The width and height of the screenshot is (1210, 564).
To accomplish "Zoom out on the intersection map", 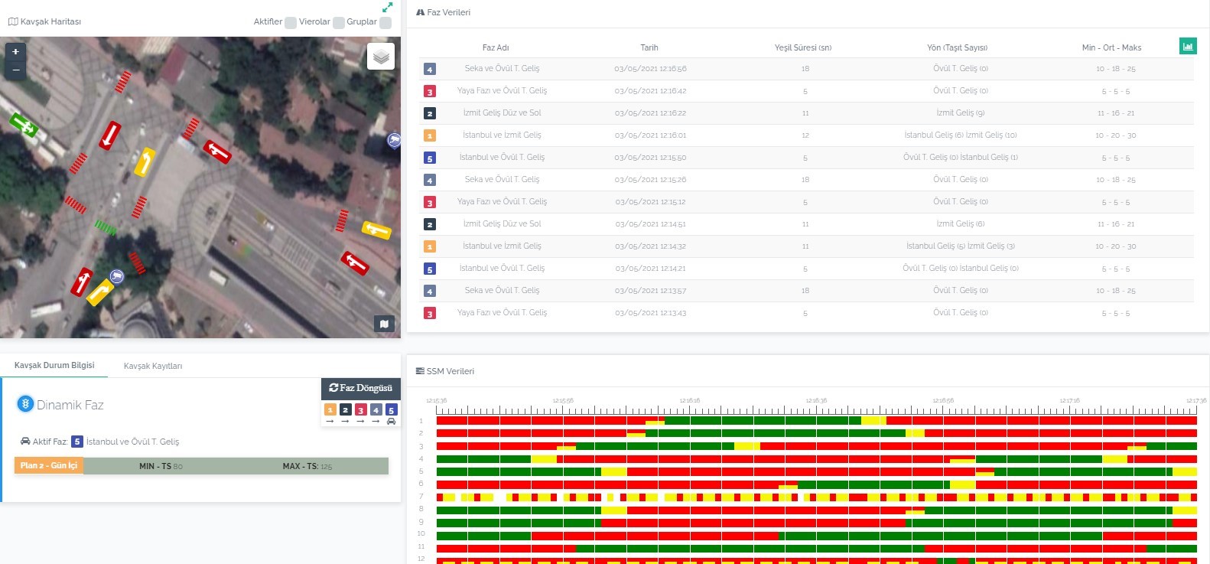I will tap(15, 70).
